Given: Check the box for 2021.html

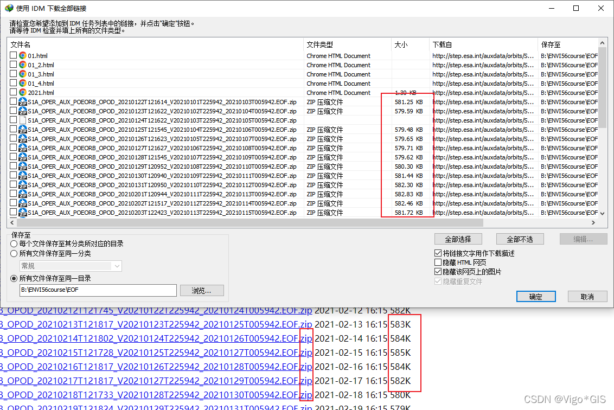Looking at the screenshot, I should pos(14,92).
